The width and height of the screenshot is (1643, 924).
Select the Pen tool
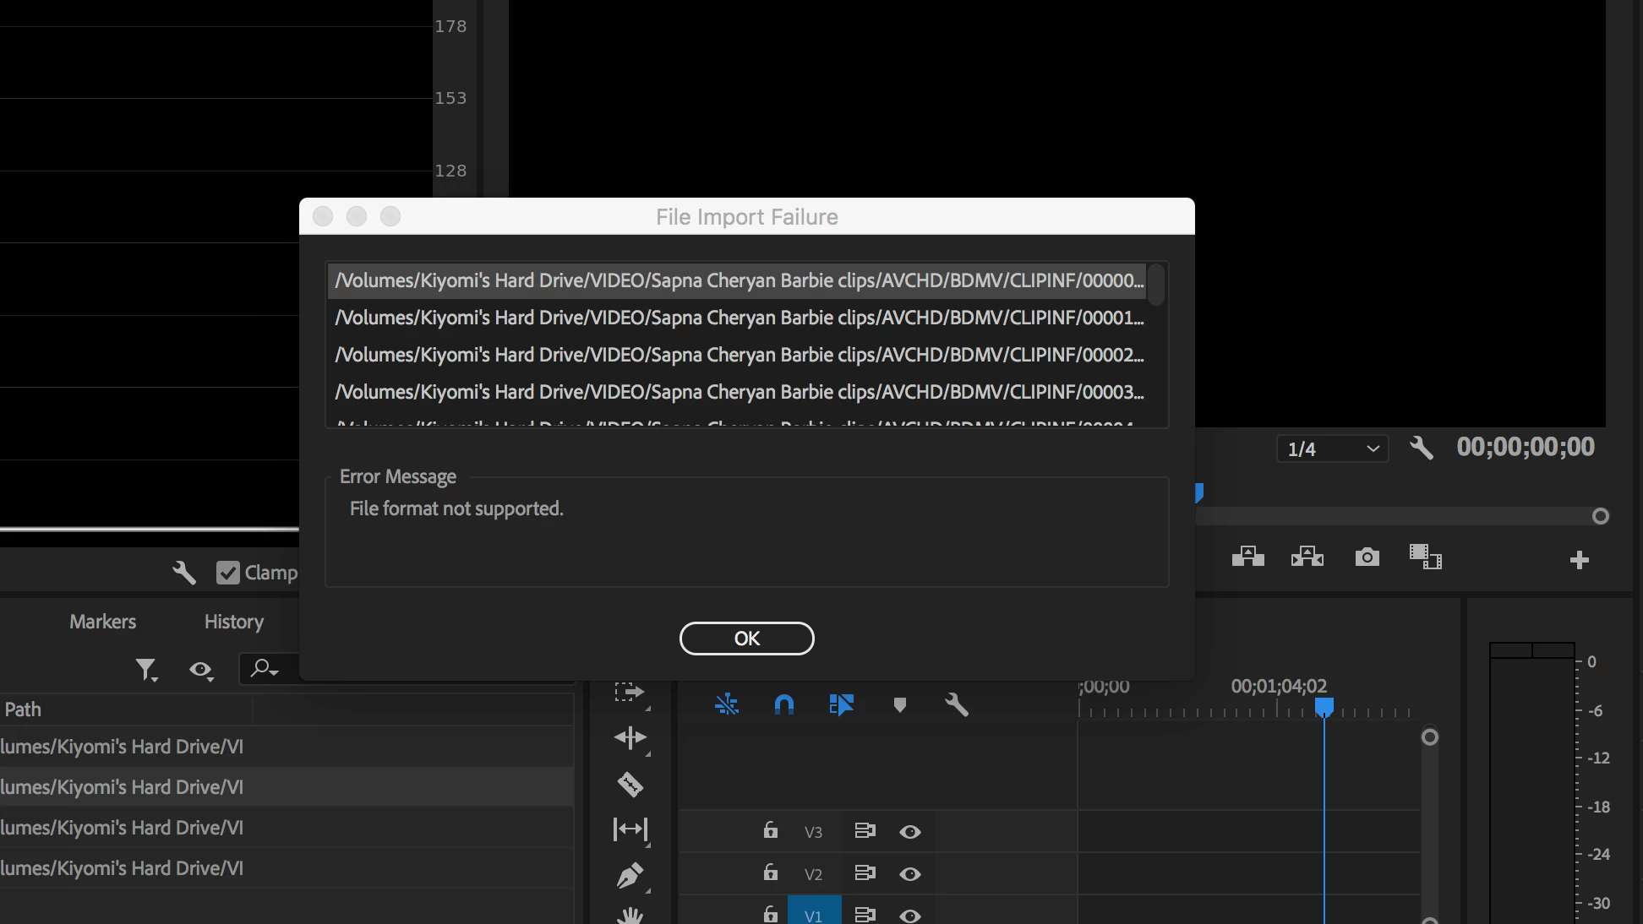click(630, 875)
